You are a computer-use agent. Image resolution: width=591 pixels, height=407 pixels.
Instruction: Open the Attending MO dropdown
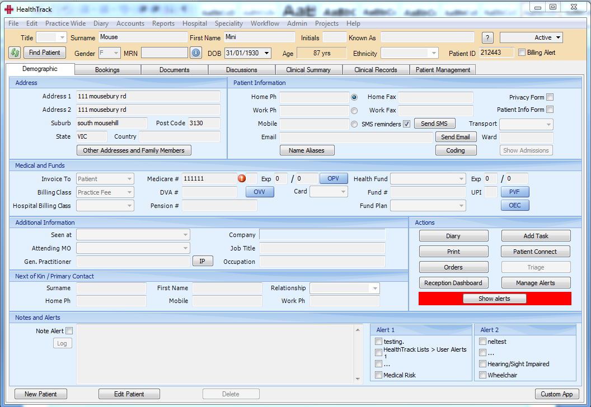point(185,248)
